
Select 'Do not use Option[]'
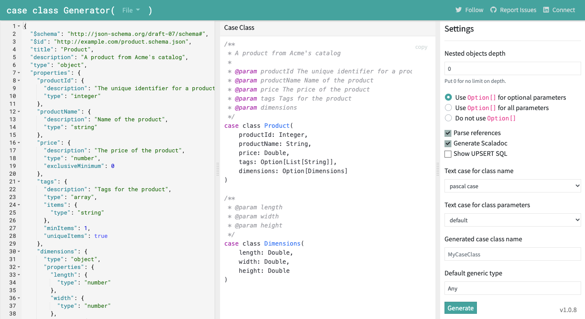pos(448,118)
